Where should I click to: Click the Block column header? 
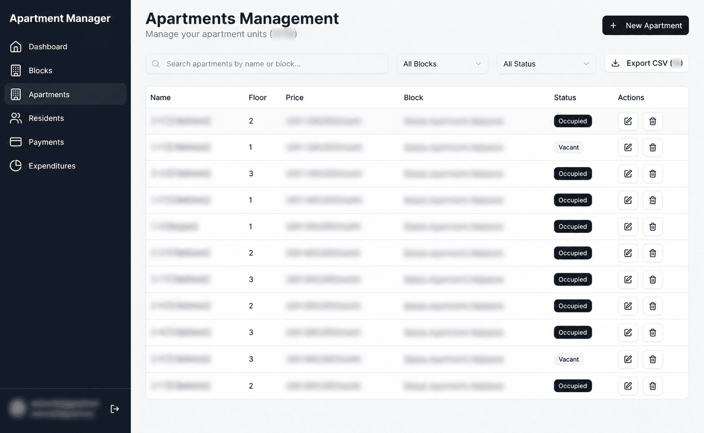tap(413, 98)
